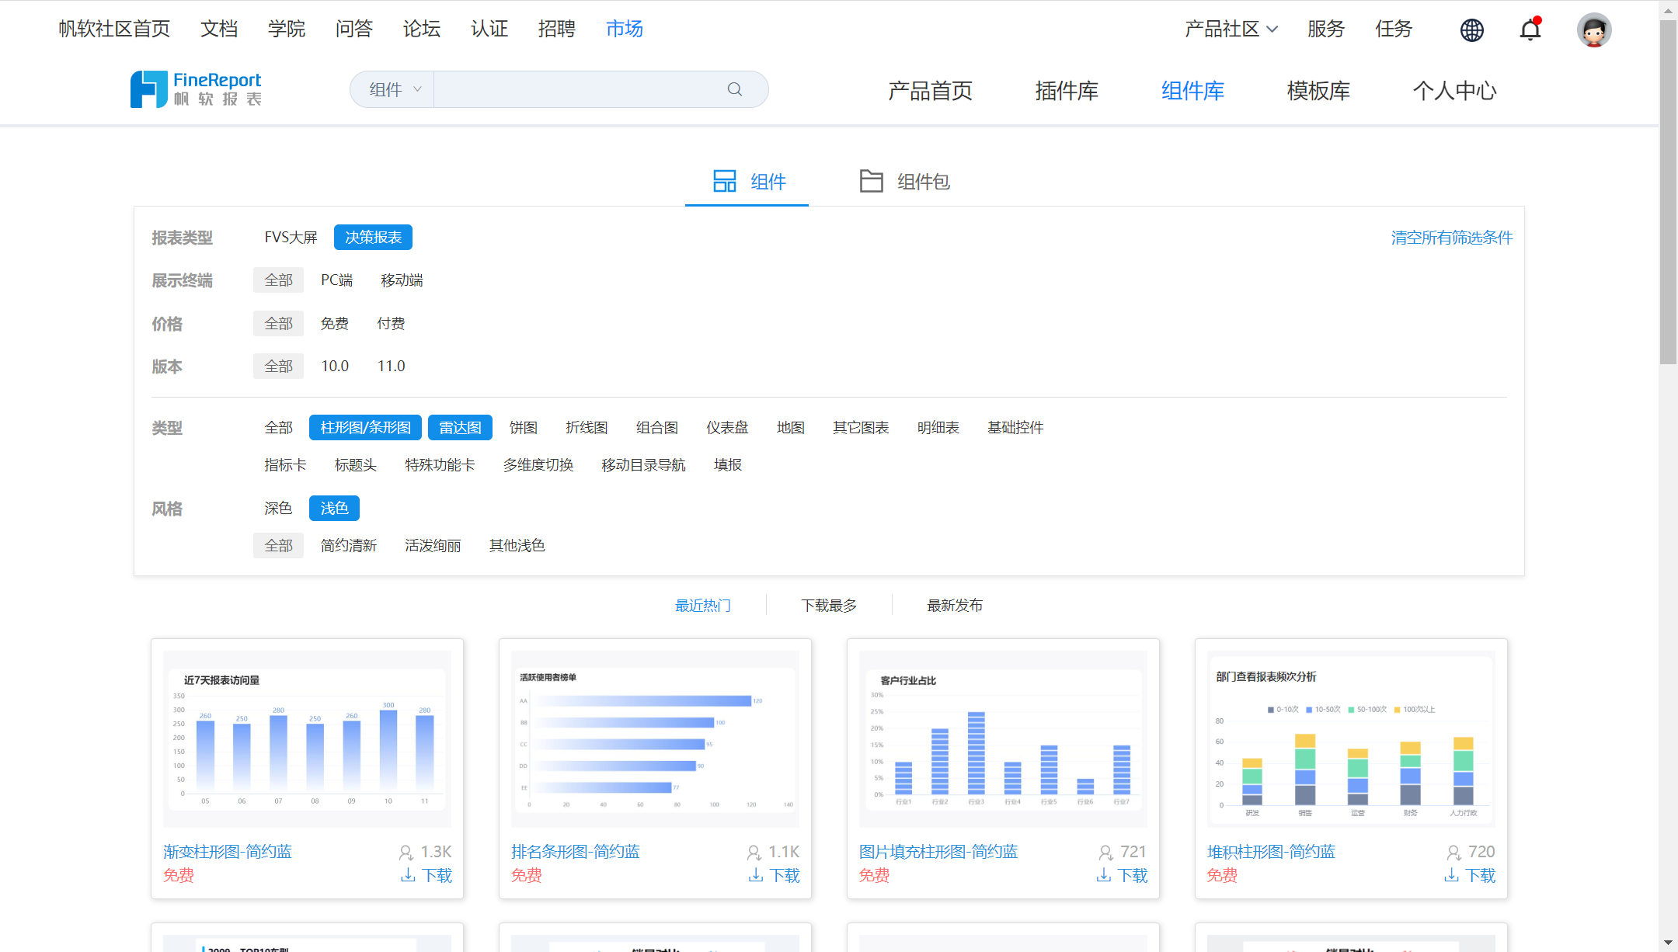Open the notification bell
The height and width of the screenshot is (952, 1678).
click(1530, 30)
